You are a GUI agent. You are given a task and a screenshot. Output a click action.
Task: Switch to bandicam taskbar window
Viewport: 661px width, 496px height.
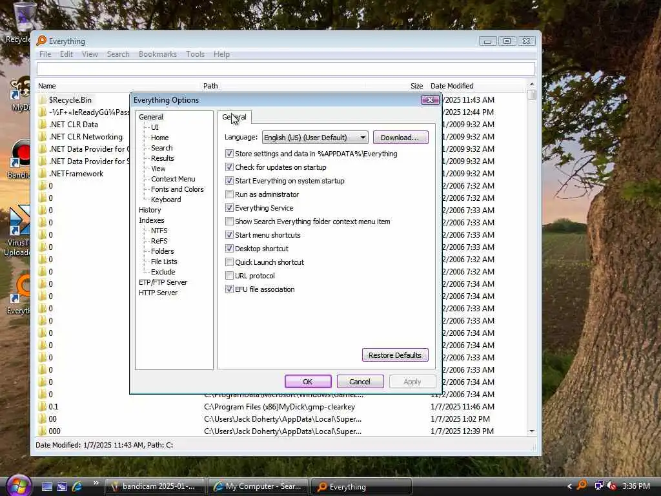tap(154, 486)
